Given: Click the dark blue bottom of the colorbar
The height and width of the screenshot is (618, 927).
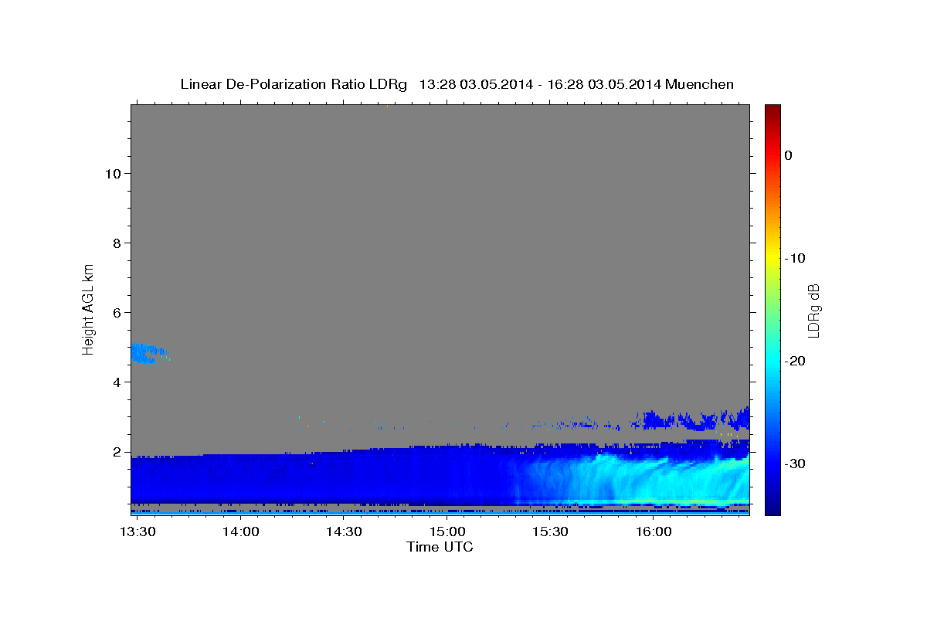Looking at the screenshot, I should (x=772, y=506).
